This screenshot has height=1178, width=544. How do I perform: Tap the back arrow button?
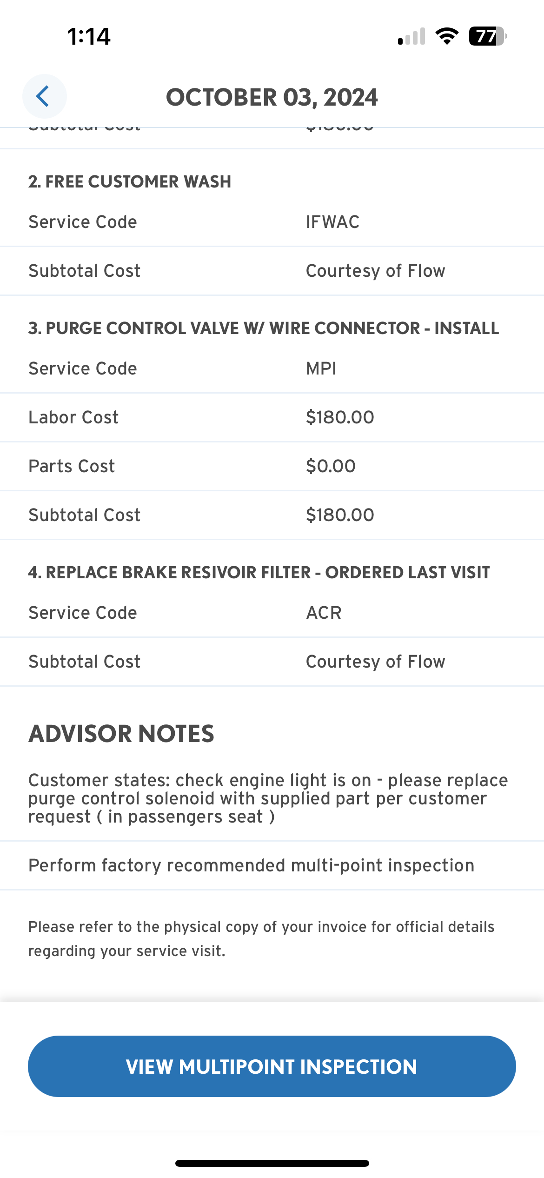tap(44, 96)
